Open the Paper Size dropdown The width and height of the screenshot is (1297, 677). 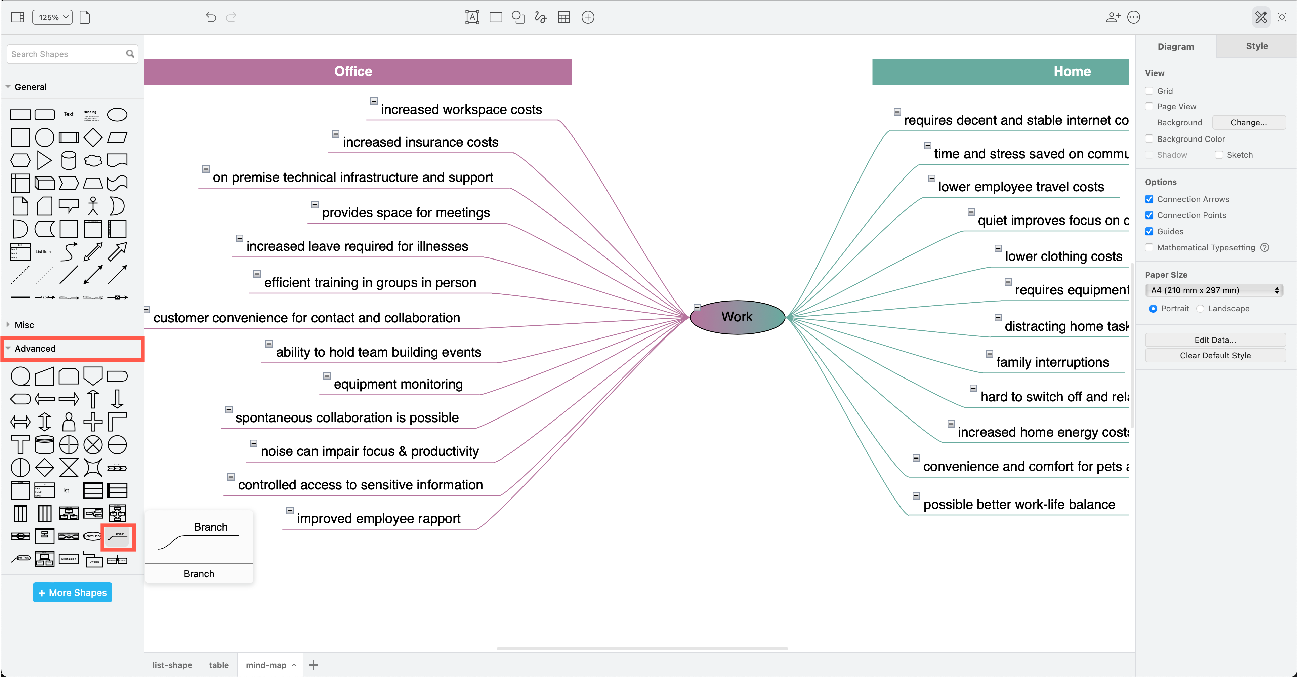coord(1214,290)
